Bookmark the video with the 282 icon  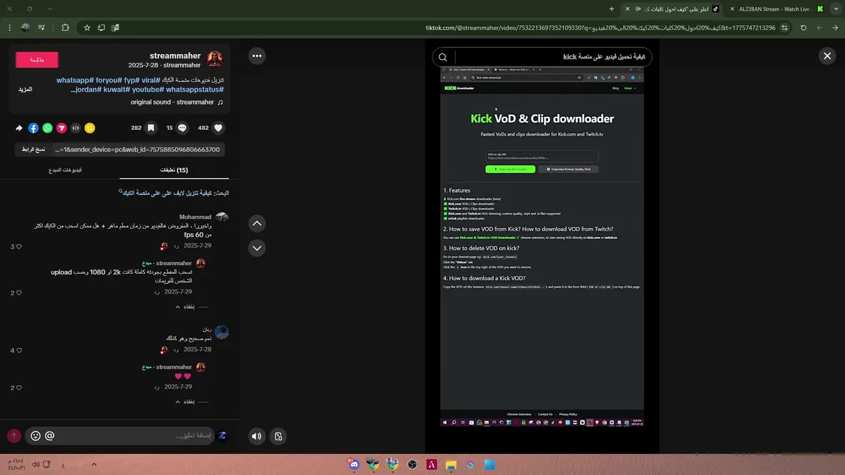coord(151,128)
